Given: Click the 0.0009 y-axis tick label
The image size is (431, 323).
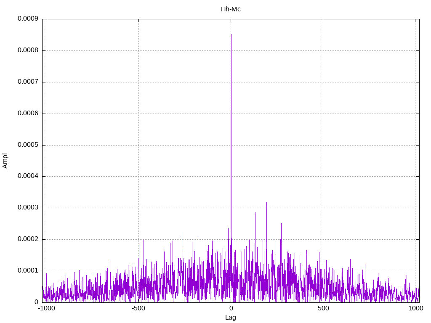Looking at the screenshot, I should pyautogui.click(x=28, y=19).
